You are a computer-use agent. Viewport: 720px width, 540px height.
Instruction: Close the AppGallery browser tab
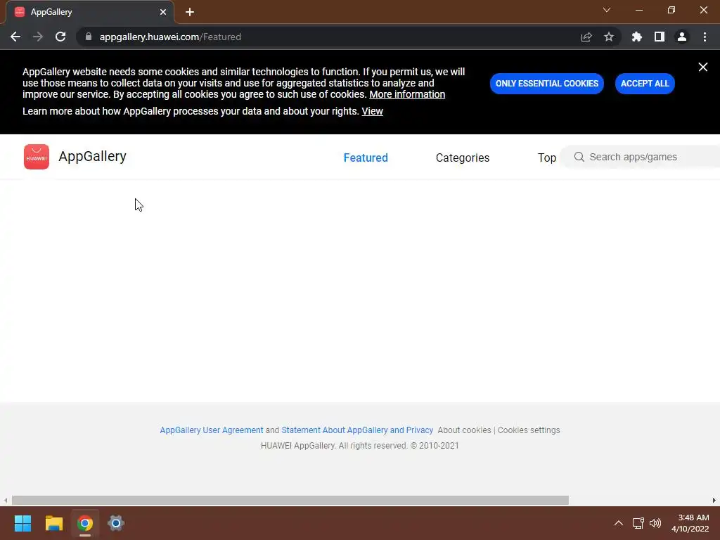click(x=163, y=12)
